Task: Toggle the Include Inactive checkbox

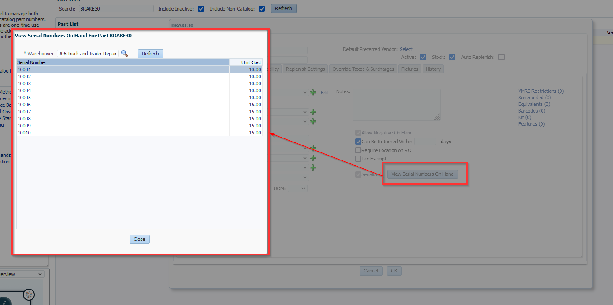Action: point(201,9)
